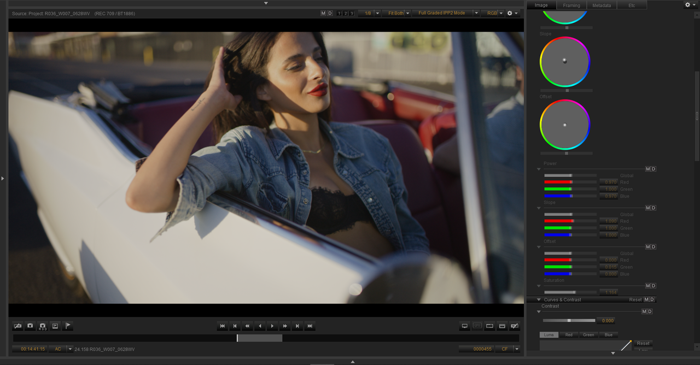Open the AC timecode type dropdown
Screen dimensions: 700x365
tap(70, 349)
